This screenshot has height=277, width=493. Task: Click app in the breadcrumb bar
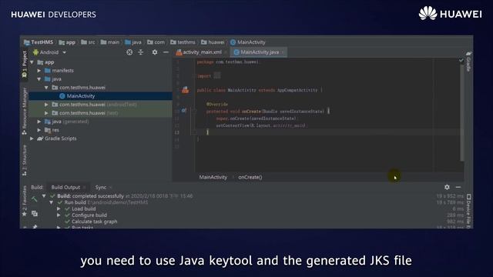tap(67, 42)
